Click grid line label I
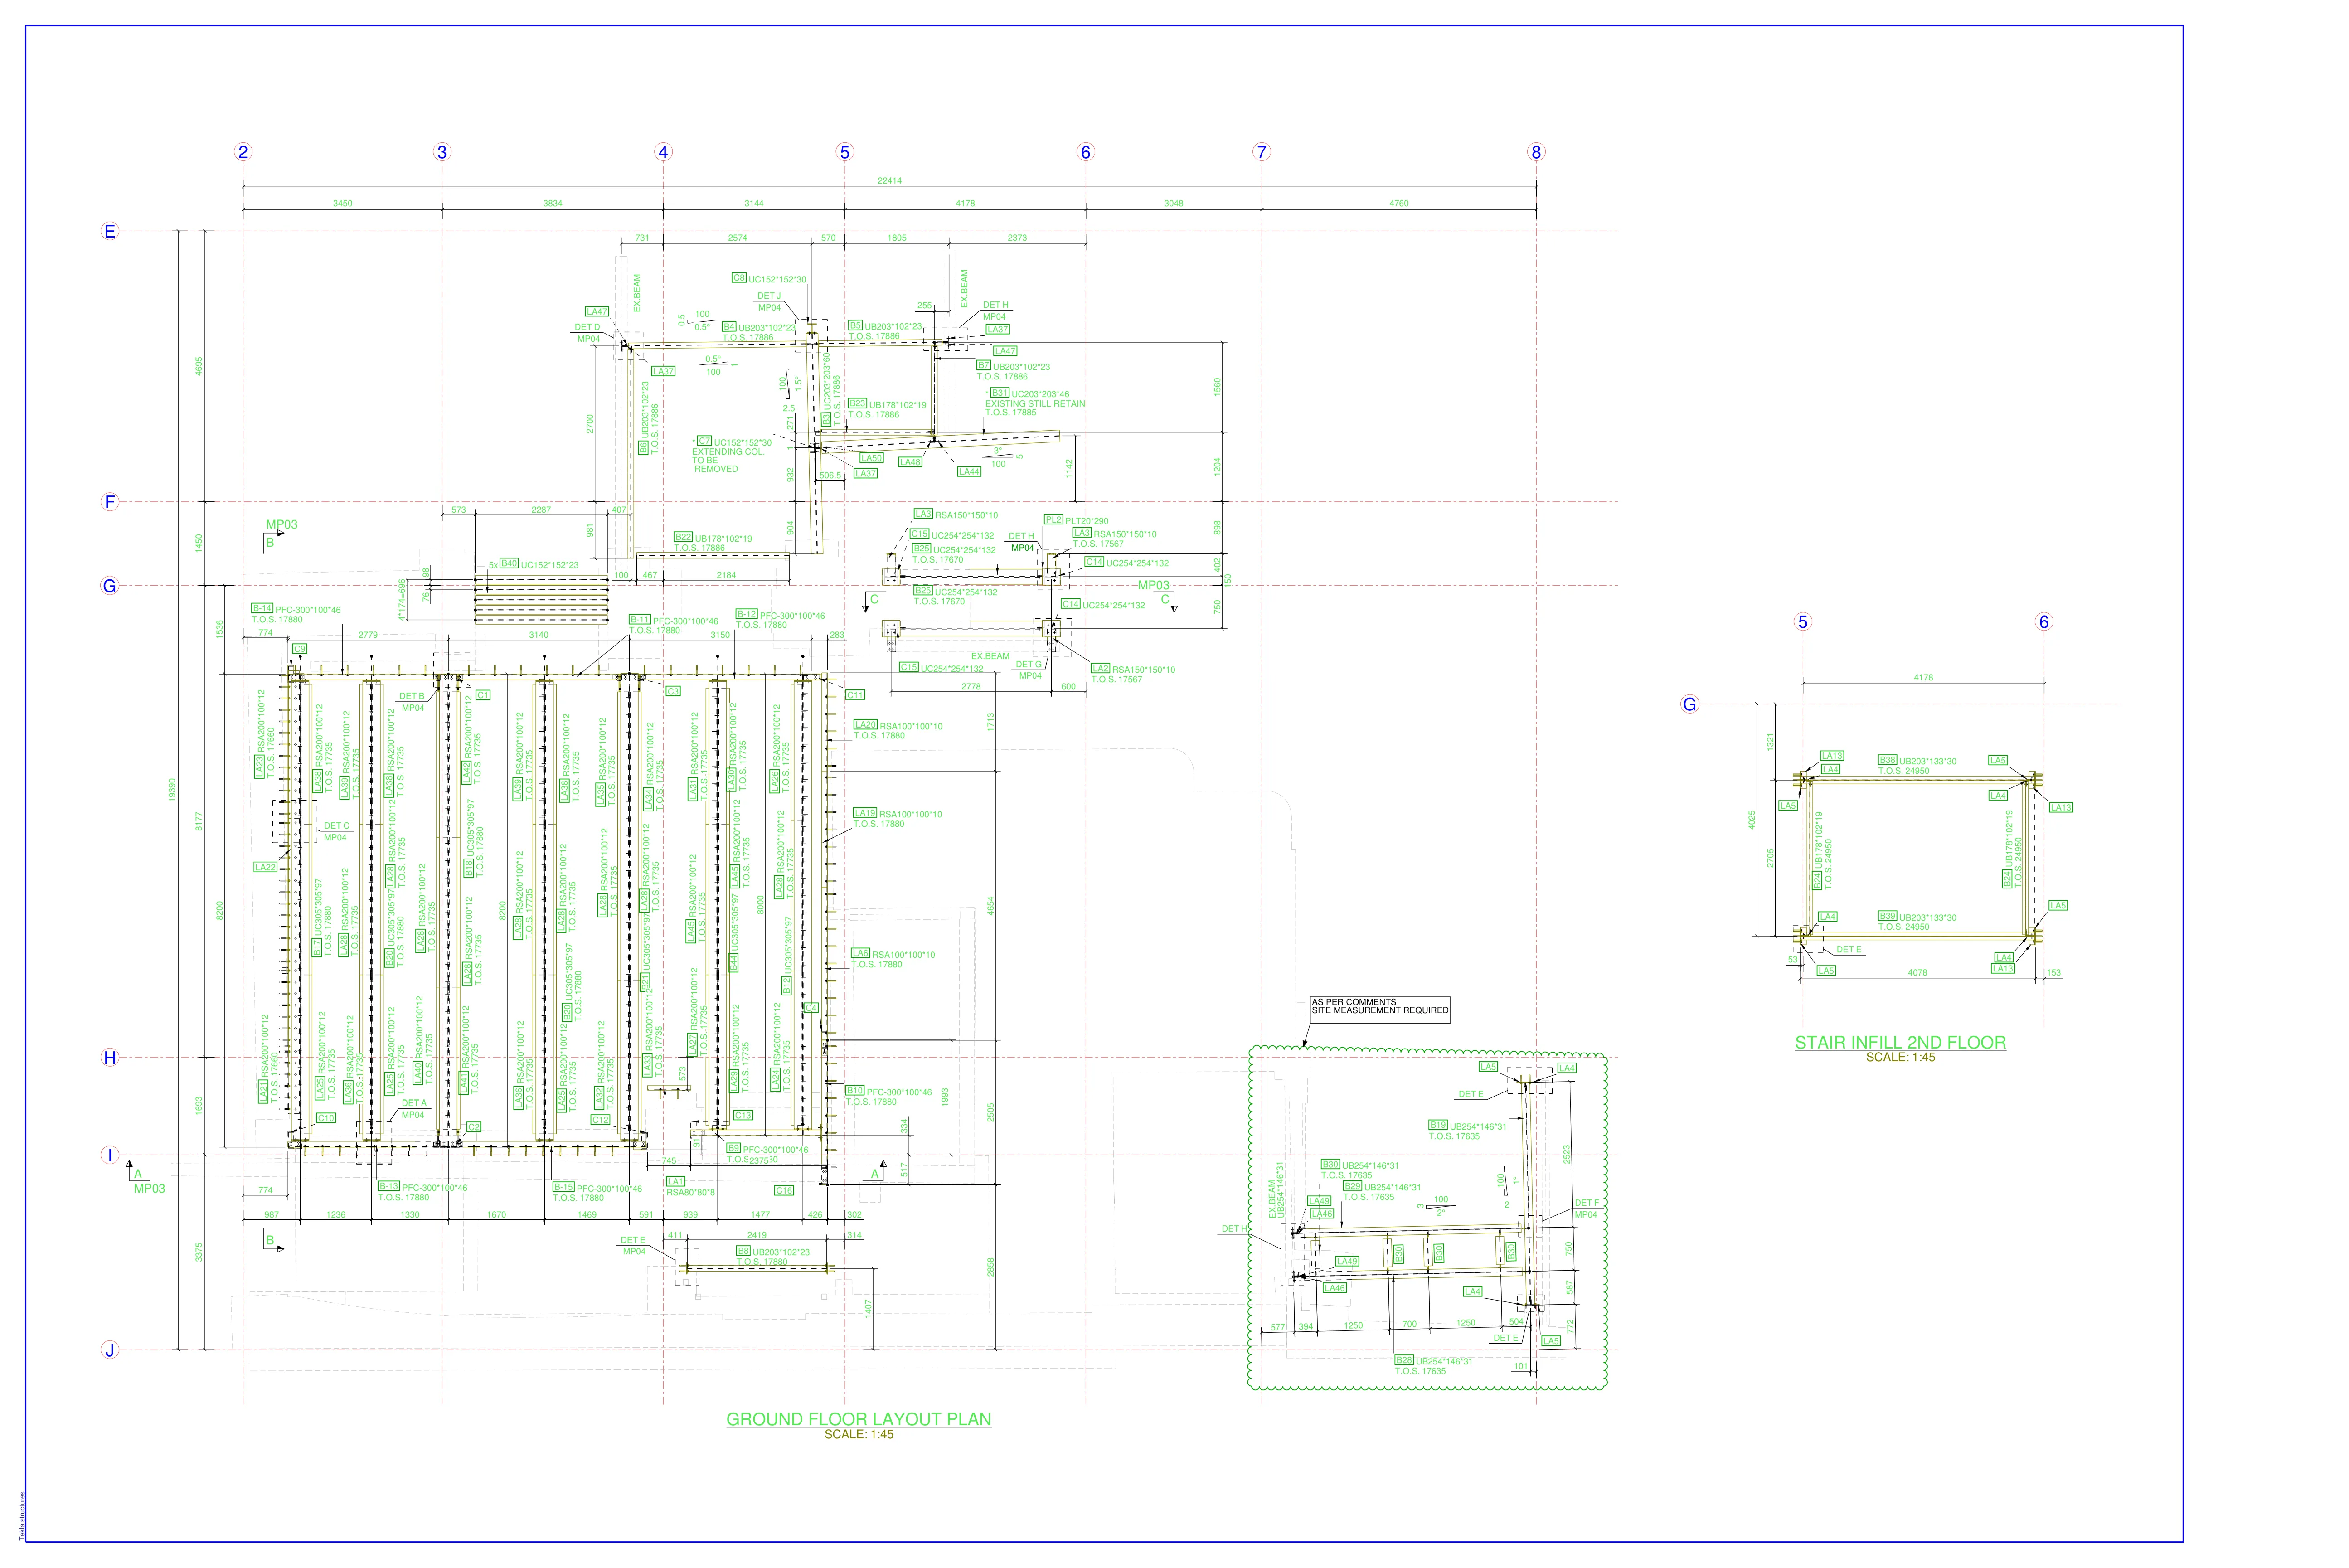Screen dimensions: 2349x1568 pos(110,1155)
